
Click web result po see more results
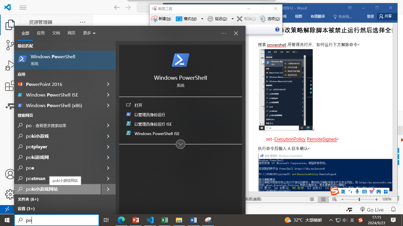pyautogui.click(x=58, y=126)
